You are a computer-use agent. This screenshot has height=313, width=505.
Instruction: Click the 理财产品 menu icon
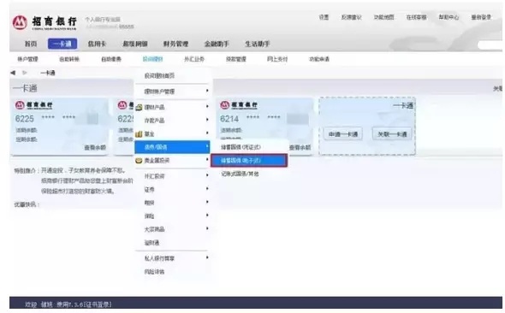tap(139, 108)
